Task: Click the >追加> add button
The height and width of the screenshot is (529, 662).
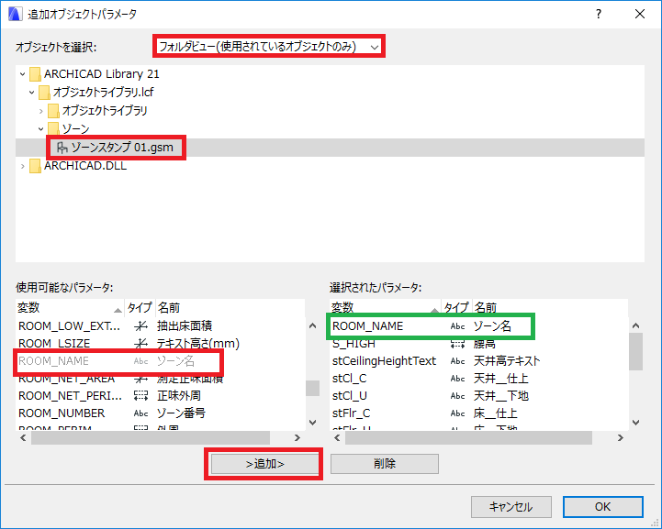Action: [x=264, y=464]
